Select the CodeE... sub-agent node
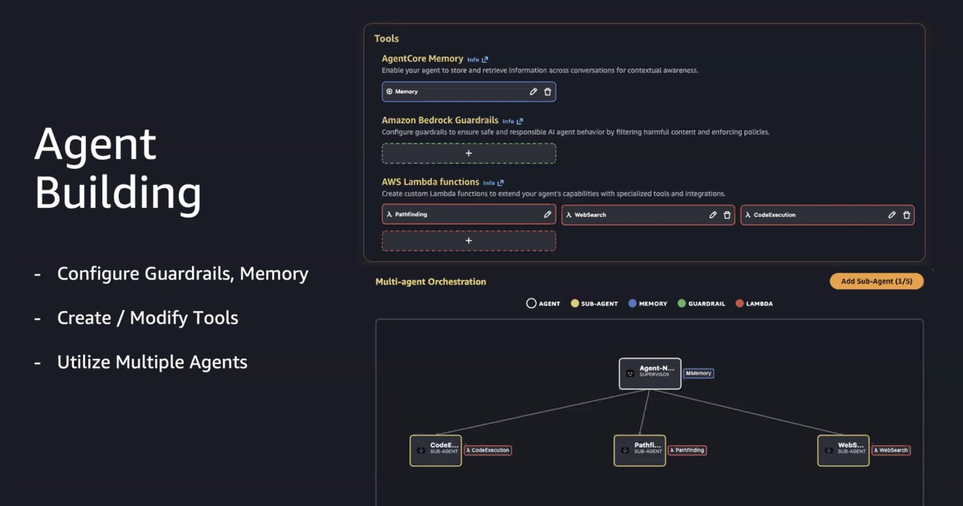This screenshot has width=963, height=506. (436, 451)
